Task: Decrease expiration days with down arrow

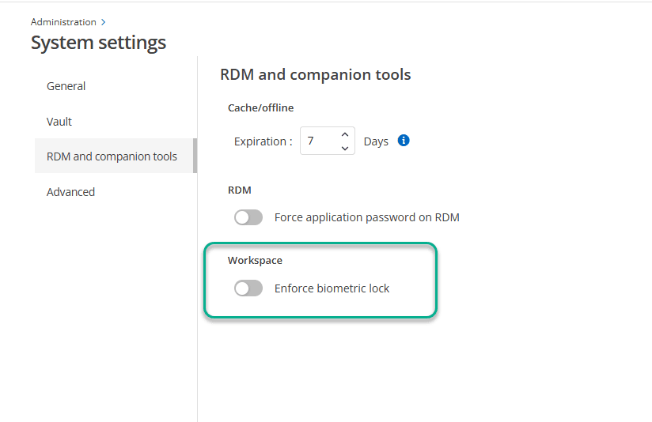Action: (344, 148)
